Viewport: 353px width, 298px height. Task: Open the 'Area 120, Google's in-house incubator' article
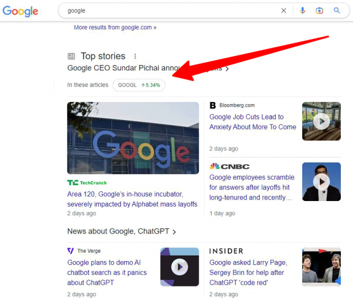132,199
